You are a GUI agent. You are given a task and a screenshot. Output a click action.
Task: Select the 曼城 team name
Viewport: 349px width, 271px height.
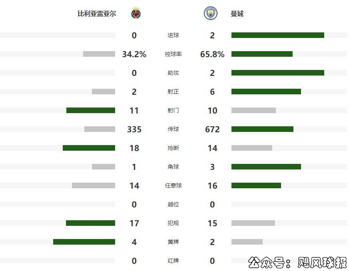point(237,14)
